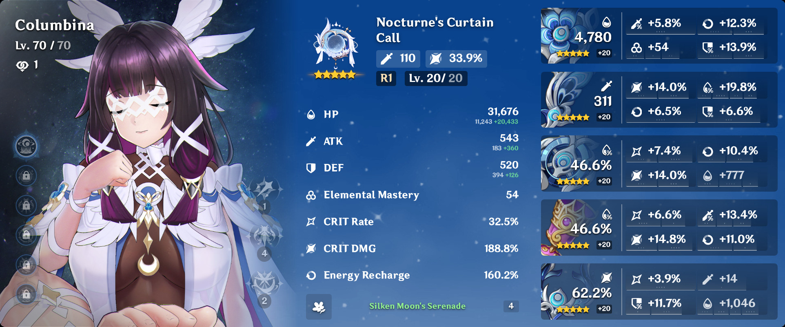The height and width of the screenshot is (327, 785).
Task: Click the bottom locked constellation icon
Action: 27,294
